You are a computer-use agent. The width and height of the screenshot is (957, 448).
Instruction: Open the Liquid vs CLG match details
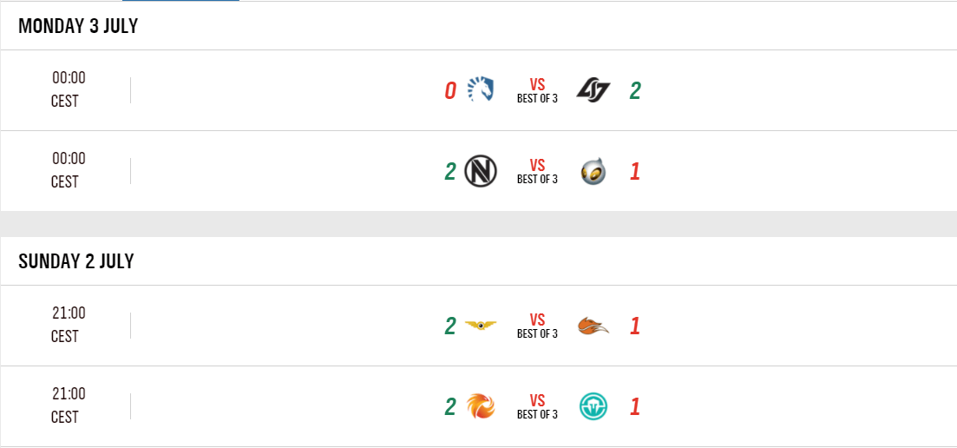[x=537, y=90]
